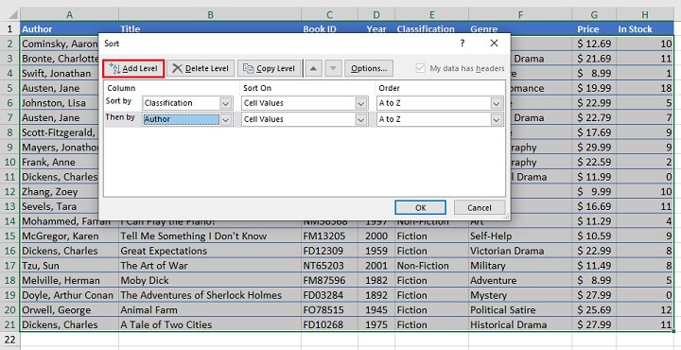Image resolution: width=681 pixels, height=350 pixels.
Task: Move sort level down arrow
Action: (333, 69)
